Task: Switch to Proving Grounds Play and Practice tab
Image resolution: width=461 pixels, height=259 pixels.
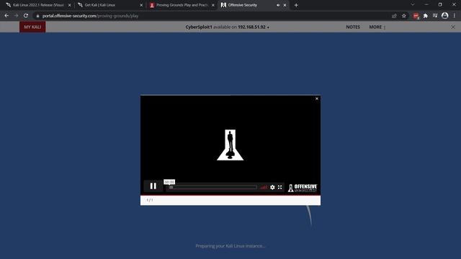Action: coord(182,5)
